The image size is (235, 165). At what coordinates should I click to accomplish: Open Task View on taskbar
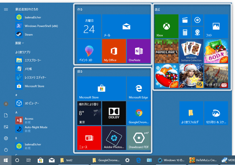(29, 161)
